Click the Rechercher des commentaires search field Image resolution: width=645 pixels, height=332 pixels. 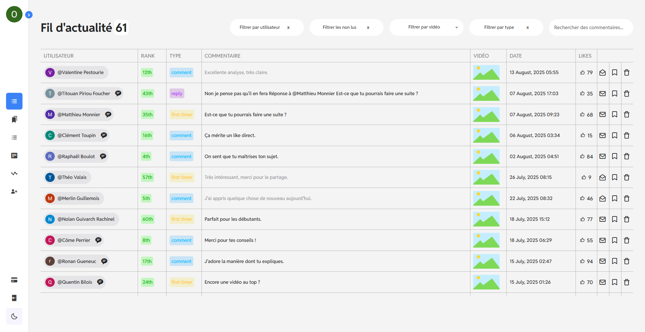click(x=591, y=27)
